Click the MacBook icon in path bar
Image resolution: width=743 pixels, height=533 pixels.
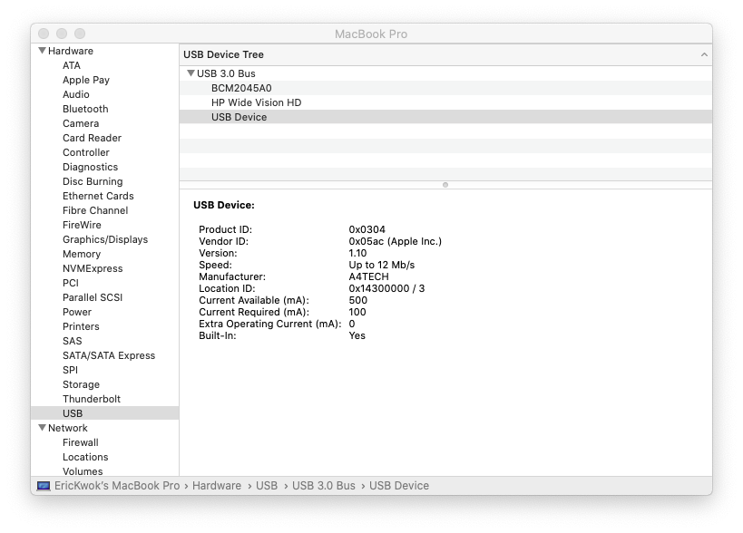pos(44,486)
